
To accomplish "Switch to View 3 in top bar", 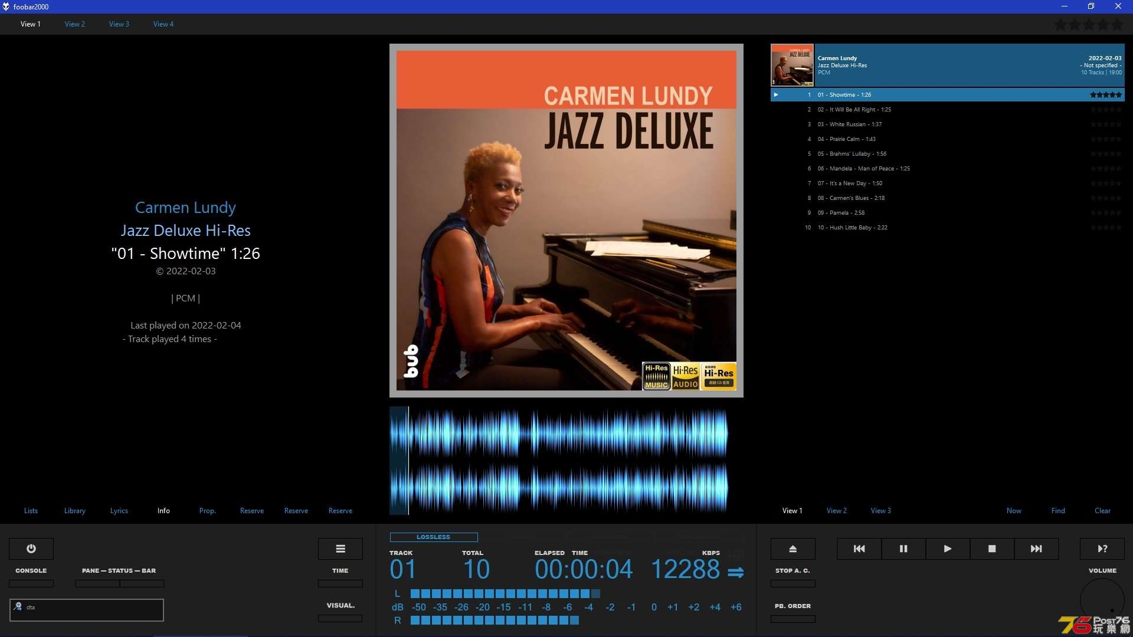I will click(119, 24).
